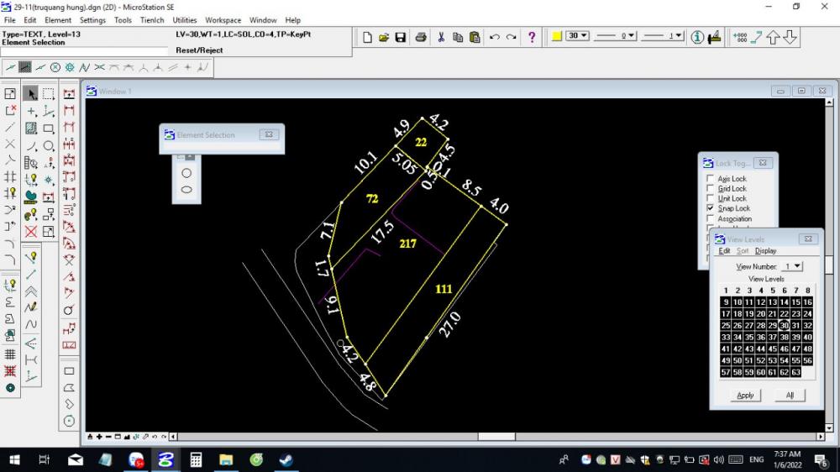Toggle the Grid Lock checkbox
840x472 pixels.
[x=711, y=189]
